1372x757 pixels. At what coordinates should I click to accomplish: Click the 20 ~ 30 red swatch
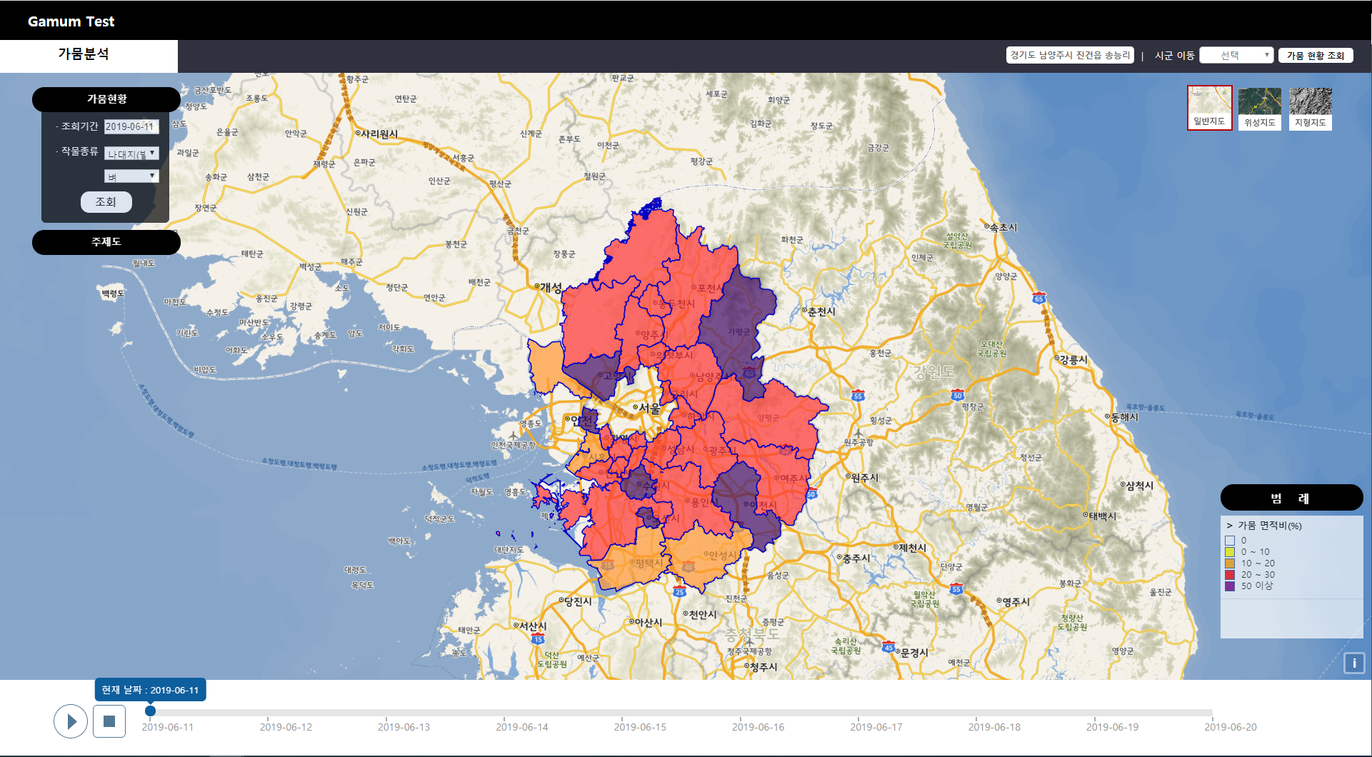click(1230, 575)
